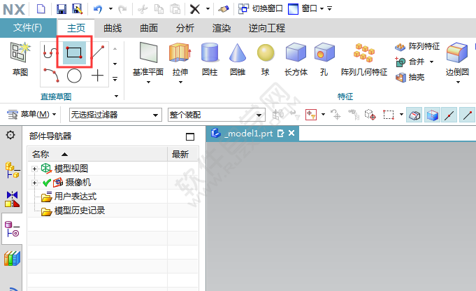Click the Redo arrow icon
This screenshot has height=291, width=476.
point(122,9)
